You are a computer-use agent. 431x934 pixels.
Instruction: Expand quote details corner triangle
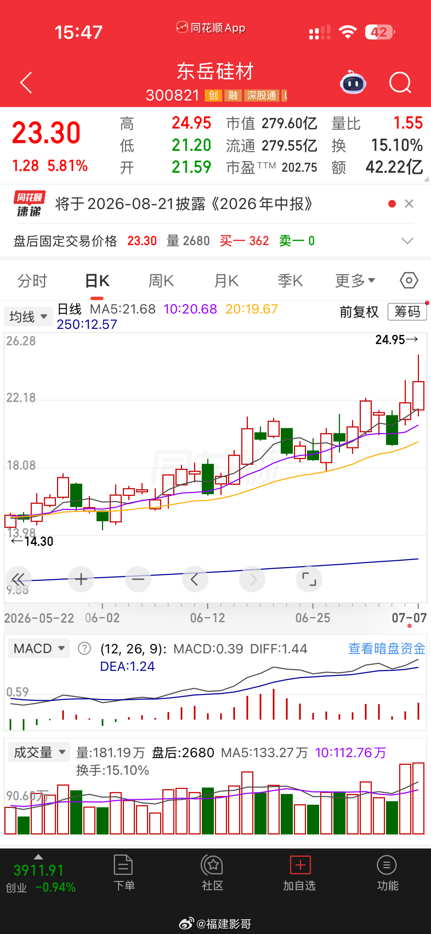point(426,179)
